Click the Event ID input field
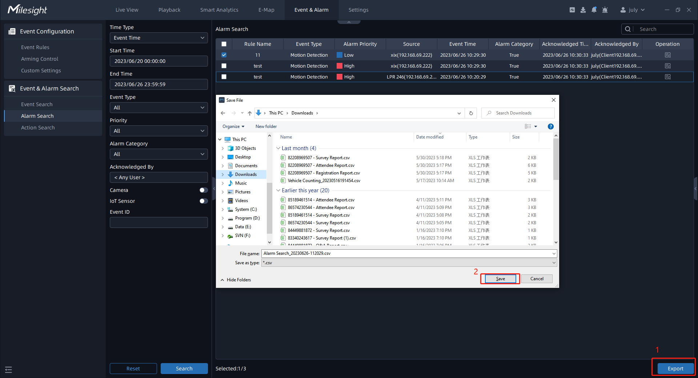 (159, 222)
